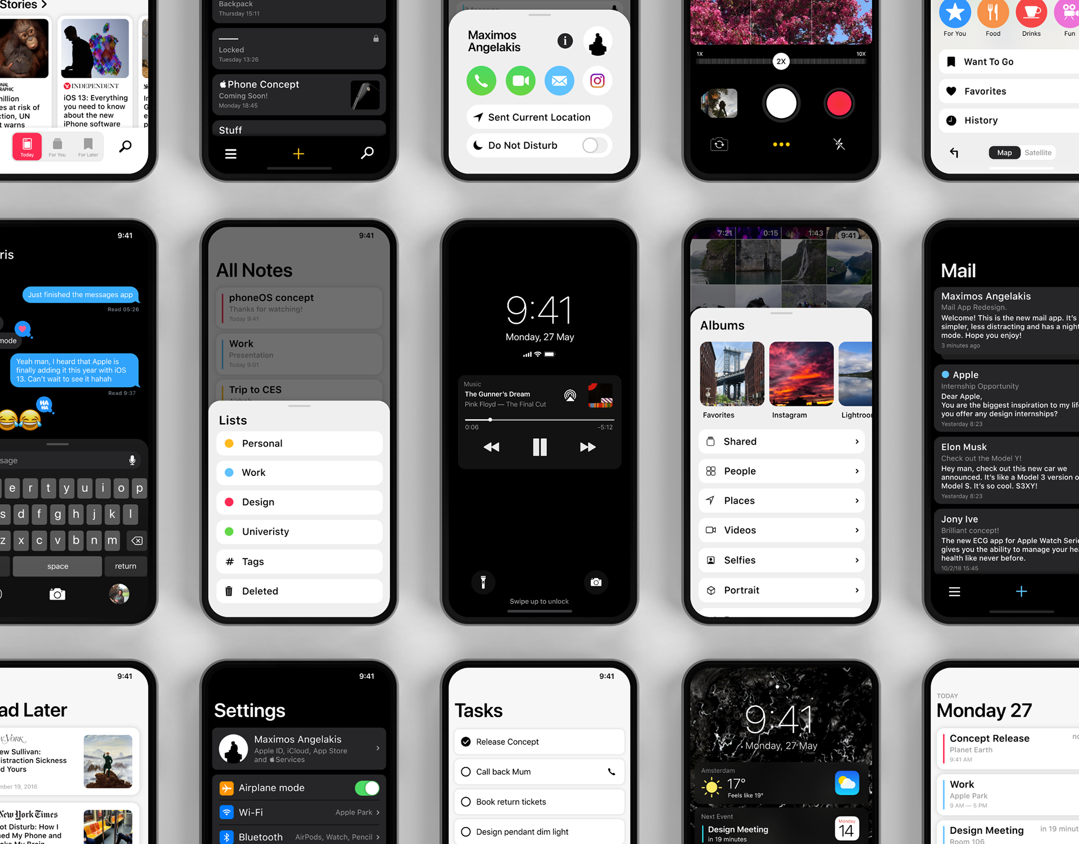Tap the pause button in music player
This screenshot has width=1079, height=844.
pyautogui.click(x=538, y=447)
